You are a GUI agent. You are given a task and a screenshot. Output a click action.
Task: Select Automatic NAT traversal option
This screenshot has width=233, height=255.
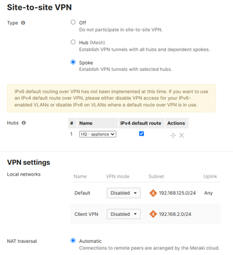(x=73, y=240)
